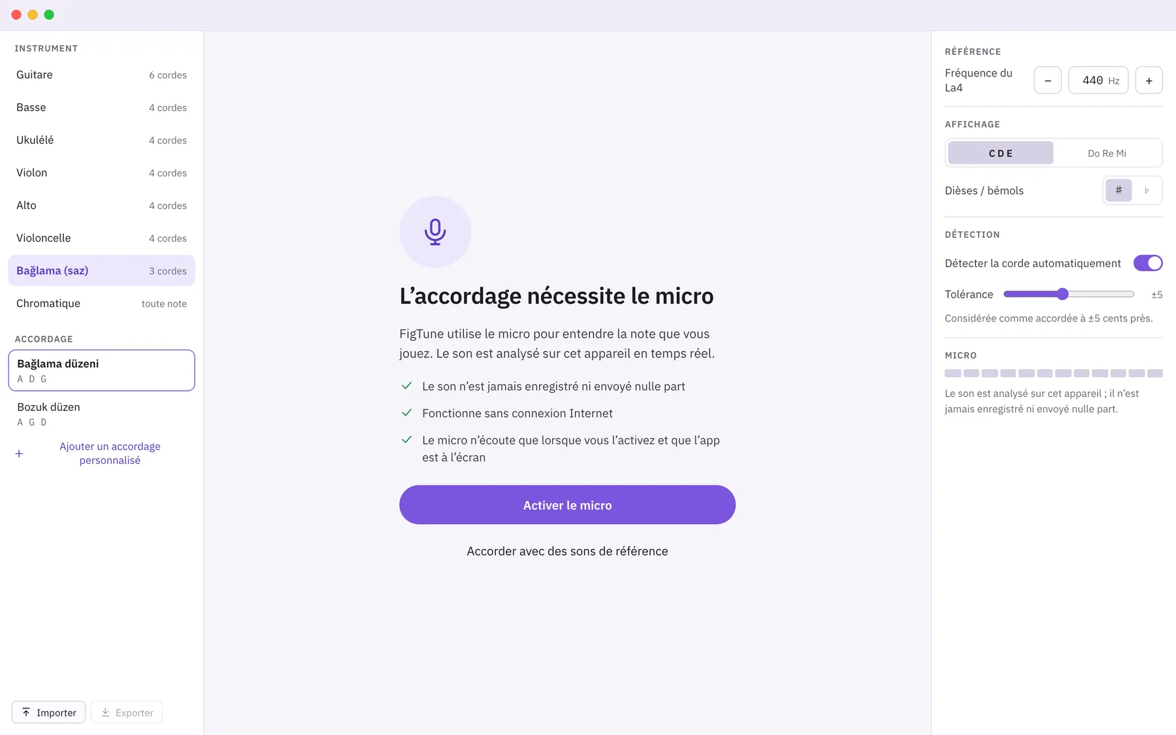Toggle automatic string detection switch
Screen dimensions: 1176x735
pos(1148,263)
